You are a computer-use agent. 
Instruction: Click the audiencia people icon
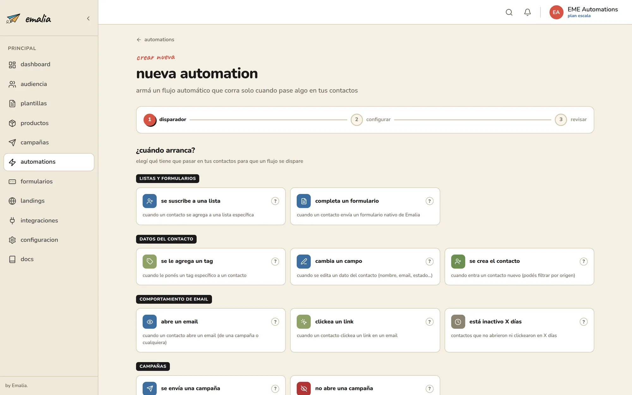point(12,84)
